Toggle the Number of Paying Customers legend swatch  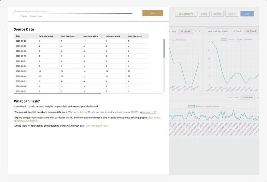click(x=224, y=39)
